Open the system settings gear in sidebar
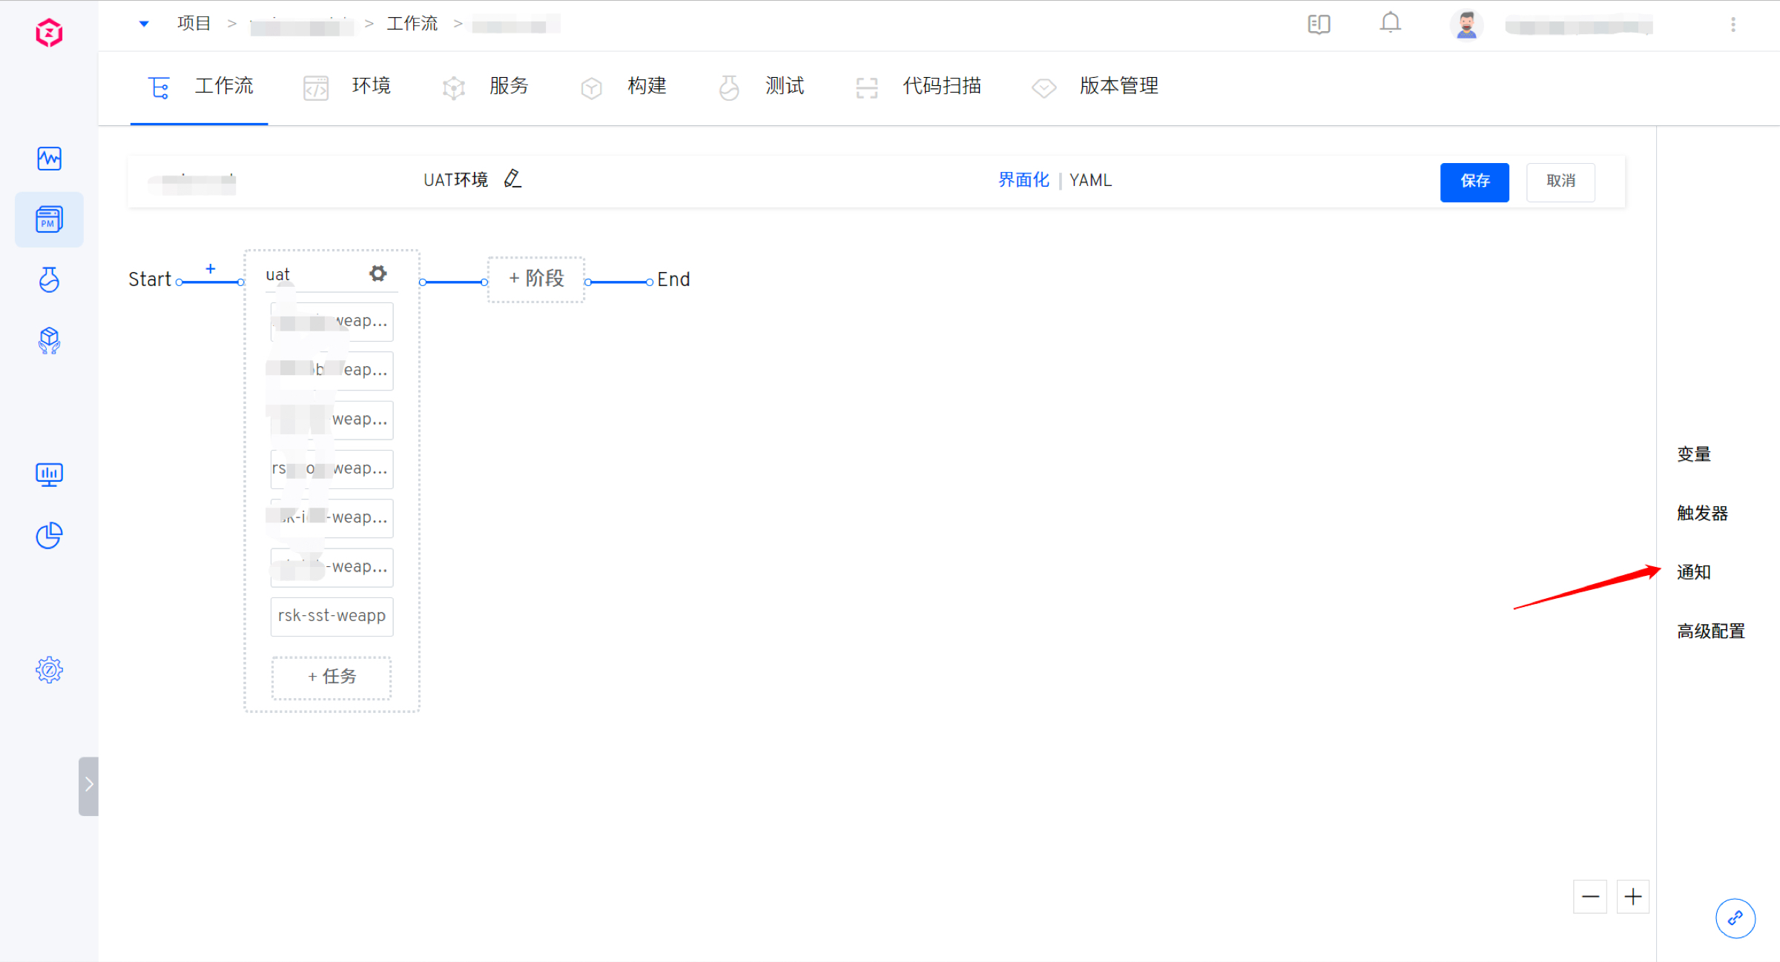This screenshot has height=962, width=1780. [49, 670]
